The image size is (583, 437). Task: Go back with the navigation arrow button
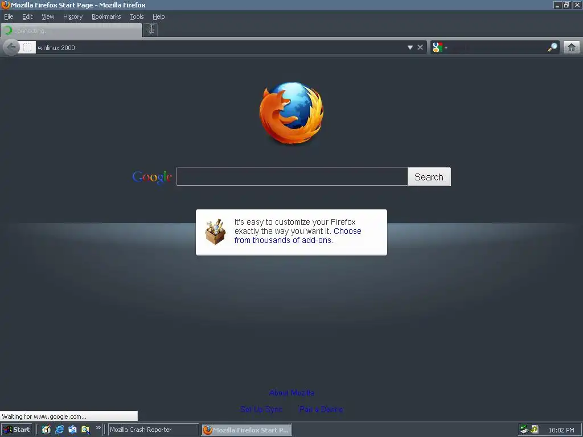(11, 47)
